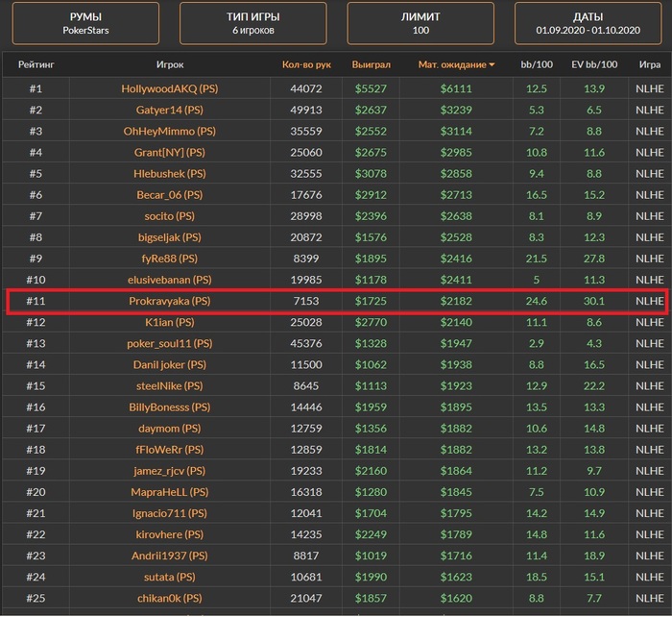This screenshot has height=617, width=672.
Task: Open player Gatyer14 (PS) profile
Action: click(x=170, y=110)
